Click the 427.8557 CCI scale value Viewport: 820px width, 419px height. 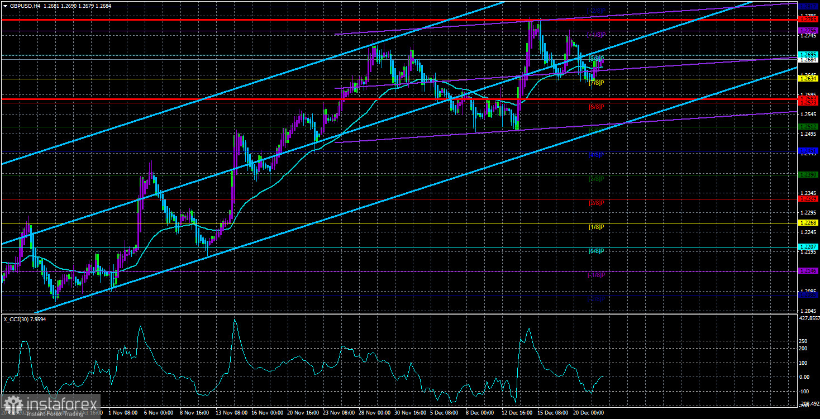808,318
